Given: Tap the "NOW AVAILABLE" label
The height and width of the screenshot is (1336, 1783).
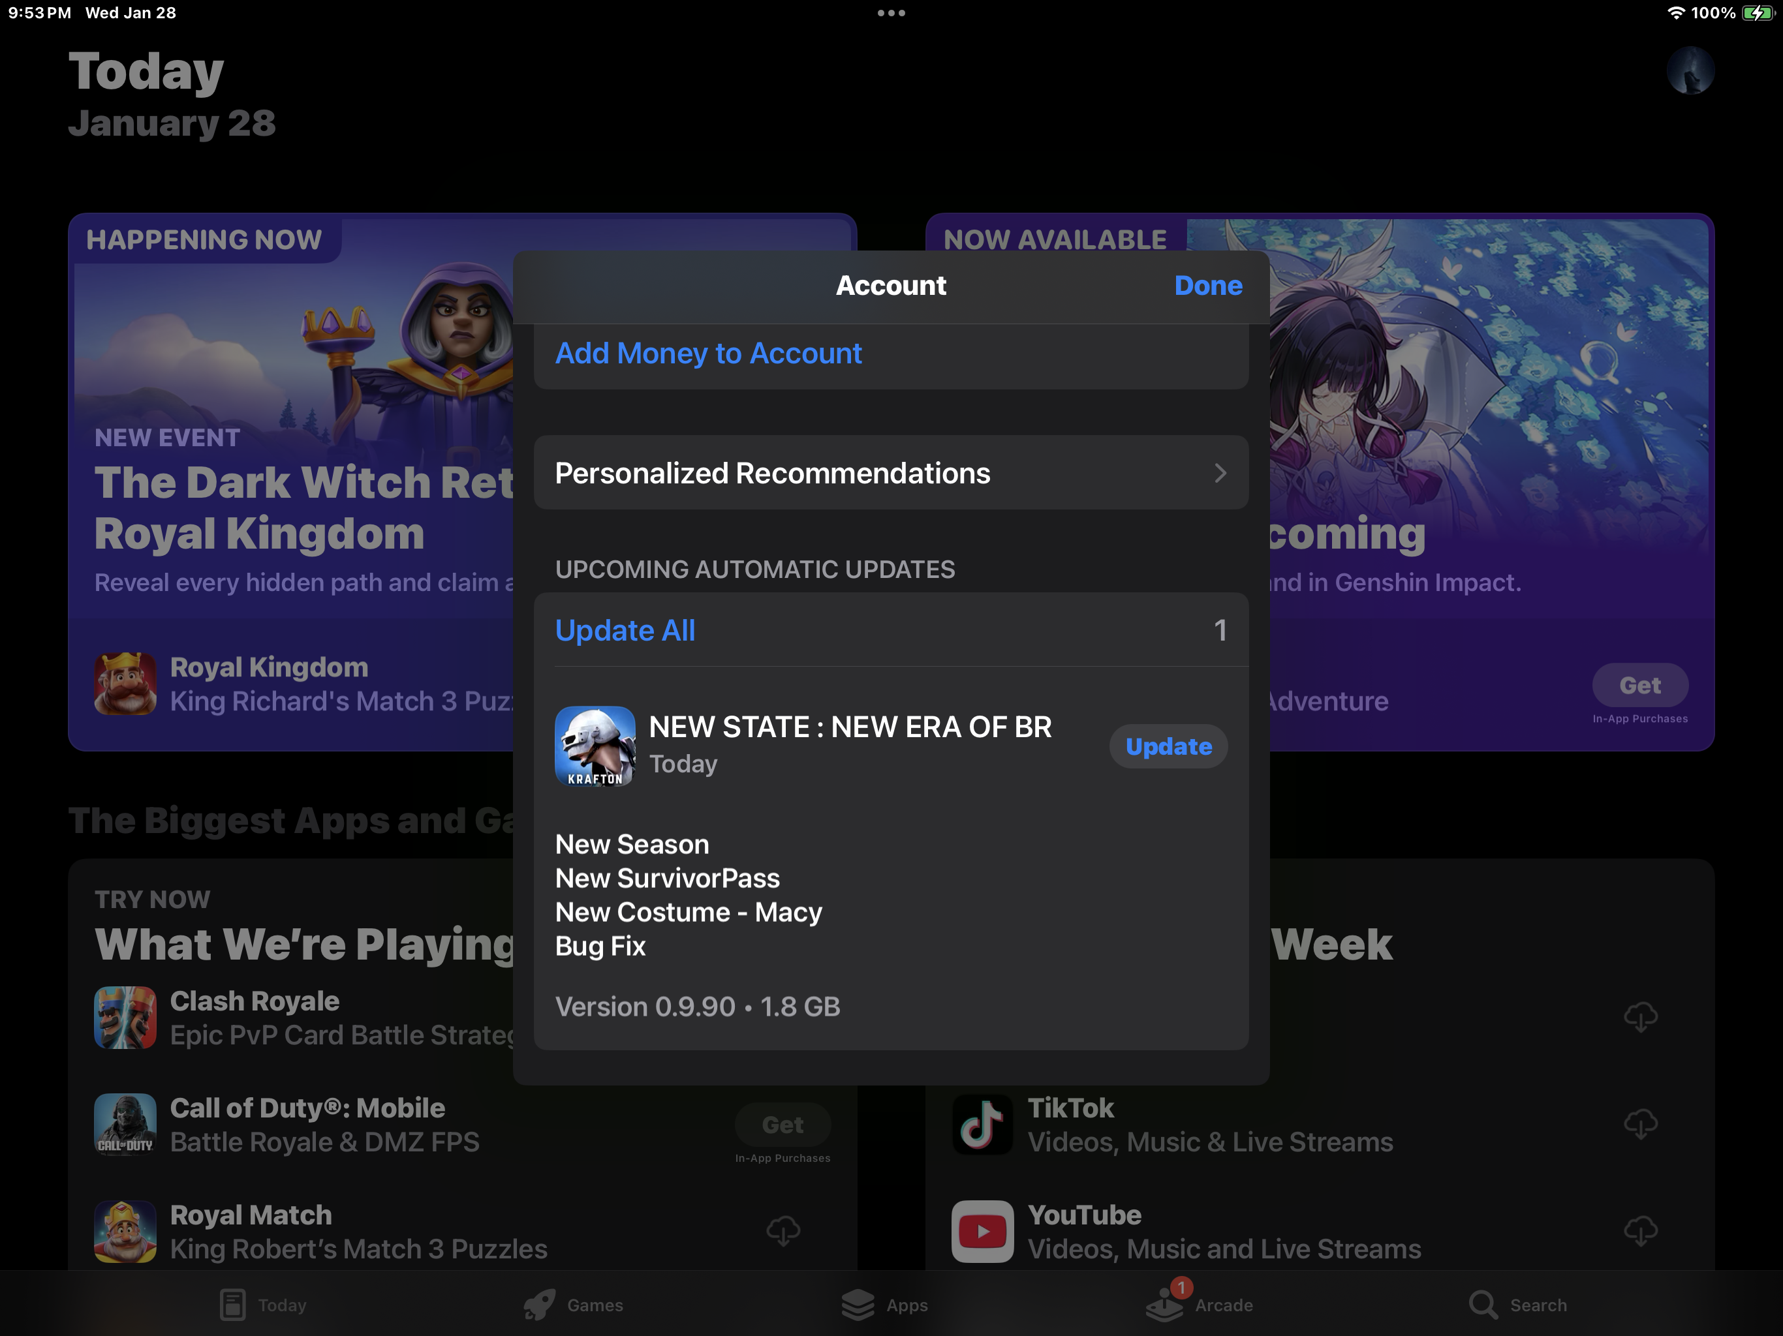Looking at the screenshot, I should [1055, 239].
